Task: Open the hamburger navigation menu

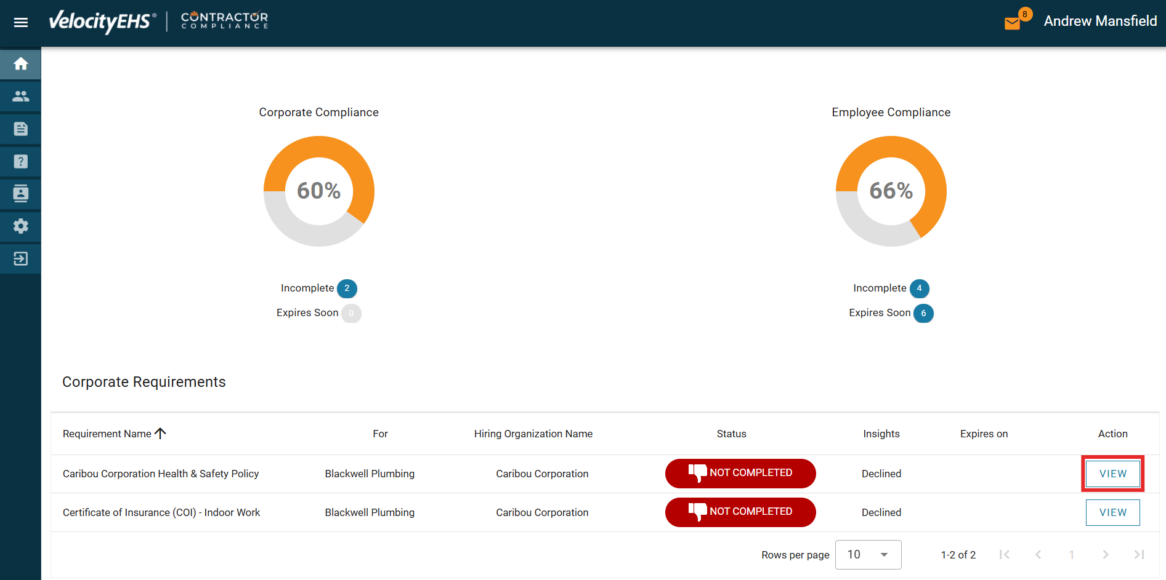Action: [x=21, y=23]
